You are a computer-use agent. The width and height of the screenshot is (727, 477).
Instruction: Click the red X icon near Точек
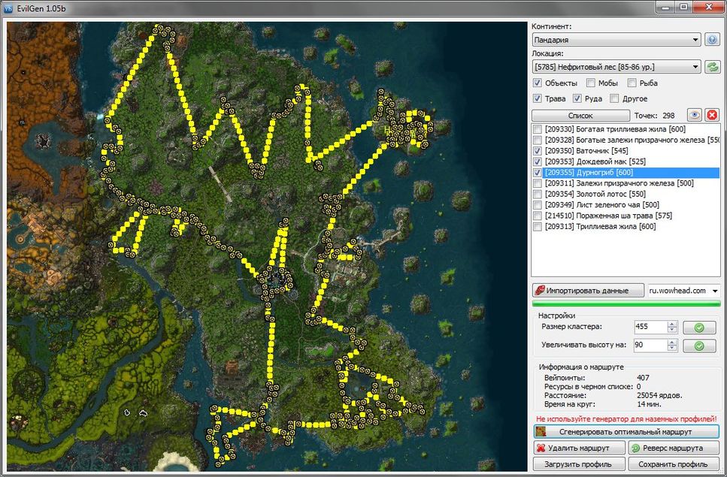coord(712,116)
